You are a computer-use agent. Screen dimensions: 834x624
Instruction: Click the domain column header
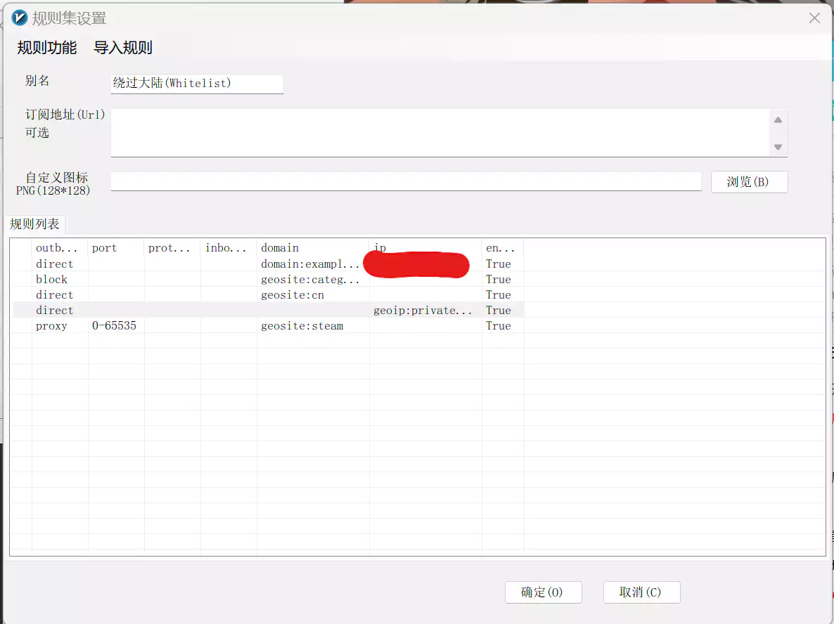tap(313, 247)
